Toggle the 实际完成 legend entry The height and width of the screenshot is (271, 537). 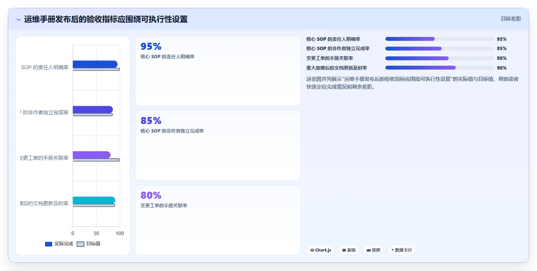coord(59,244)
